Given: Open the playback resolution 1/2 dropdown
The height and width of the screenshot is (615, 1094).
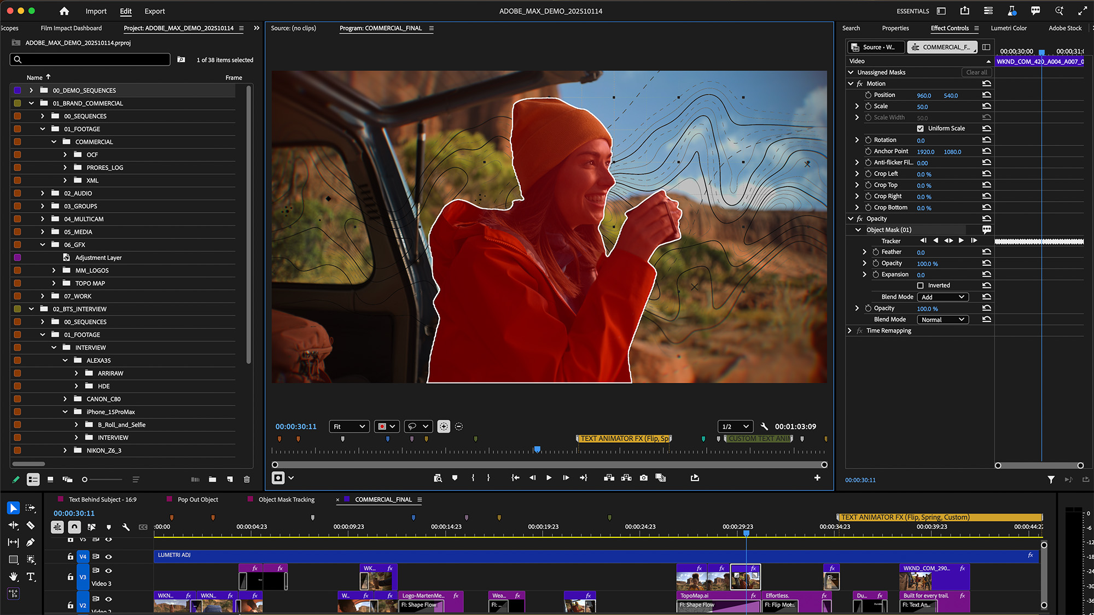Looking at the screenshot, I should [x=735, y=426].
